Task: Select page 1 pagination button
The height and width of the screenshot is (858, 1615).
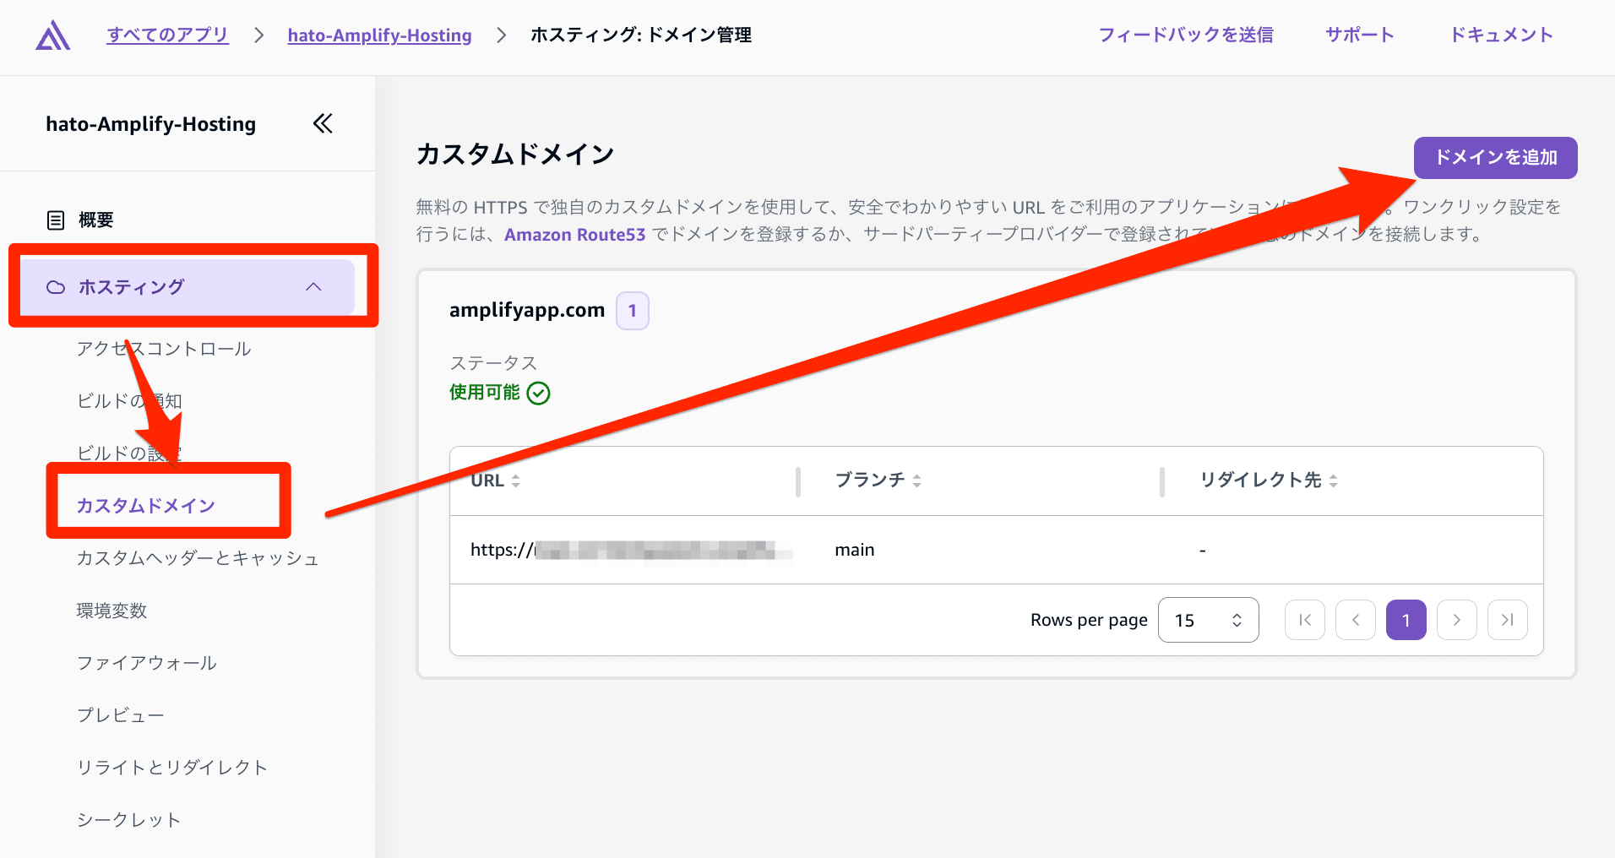Action: [x=1406, y=620]
